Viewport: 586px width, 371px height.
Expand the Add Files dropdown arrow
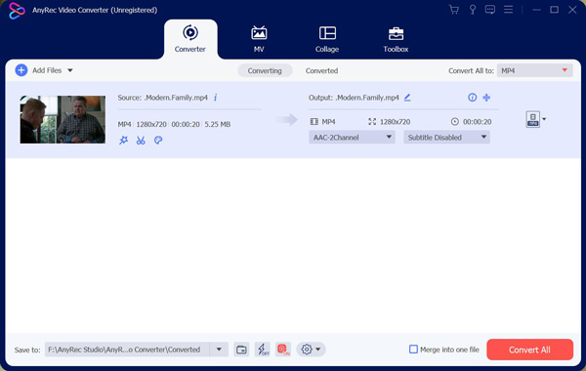click(x=70, y=70)
